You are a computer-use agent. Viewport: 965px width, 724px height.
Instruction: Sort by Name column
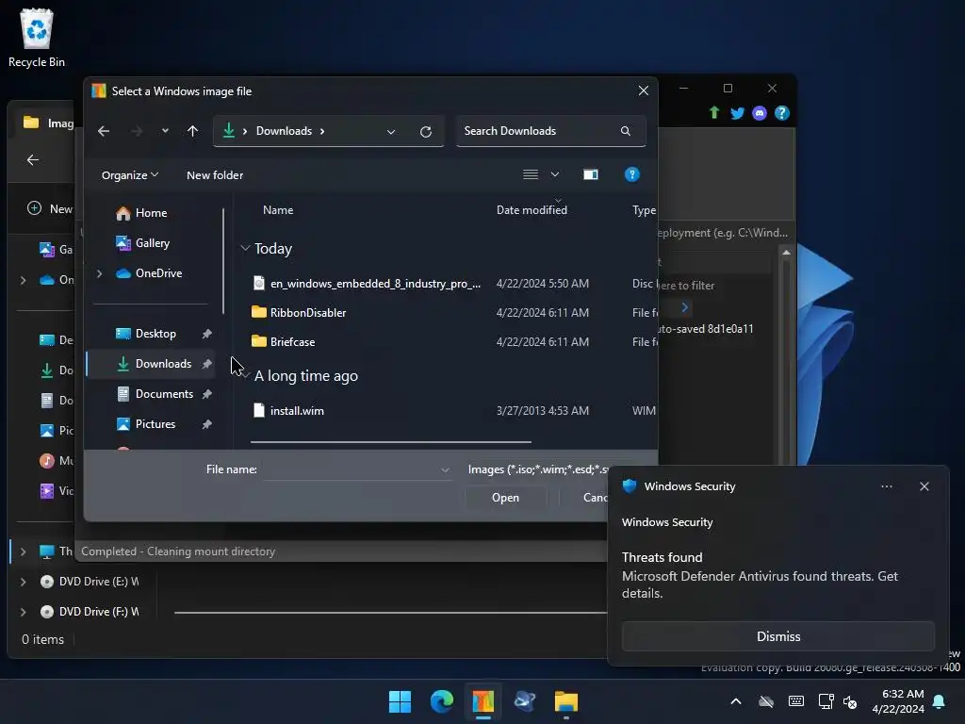tap(278, 210)
